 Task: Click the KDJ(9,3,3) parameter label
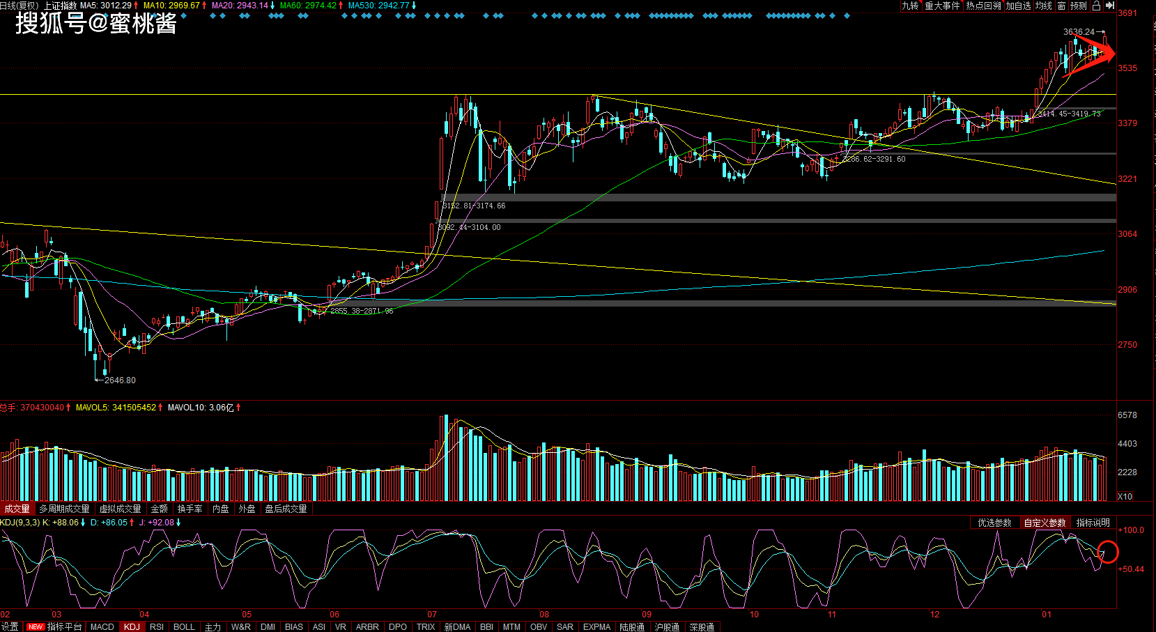pos(20,523)
